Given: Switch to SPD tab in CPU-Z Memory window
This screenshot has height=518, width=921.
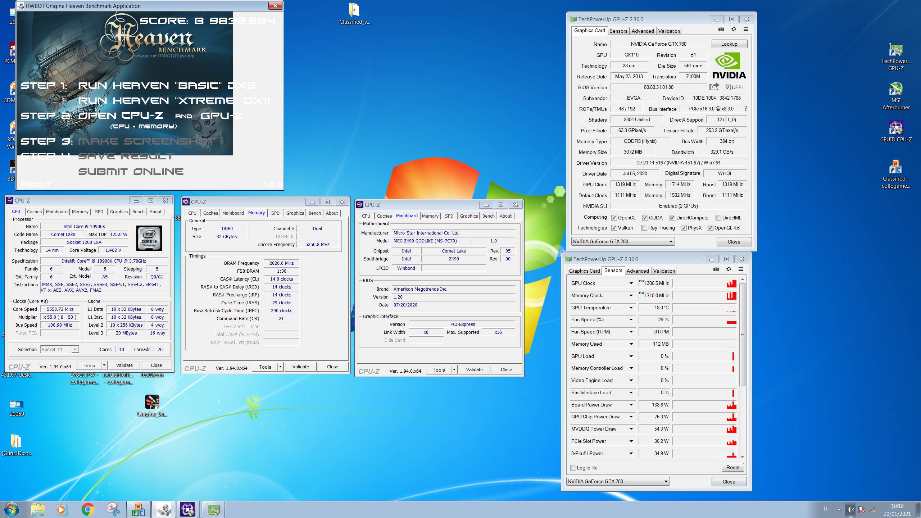Looking at the screenshot, I should pyautogui.click(x=275, y=213).
